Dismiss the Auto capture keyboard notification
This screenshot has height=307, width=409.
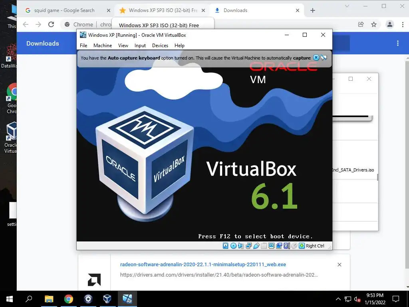(x=316, y=58)
